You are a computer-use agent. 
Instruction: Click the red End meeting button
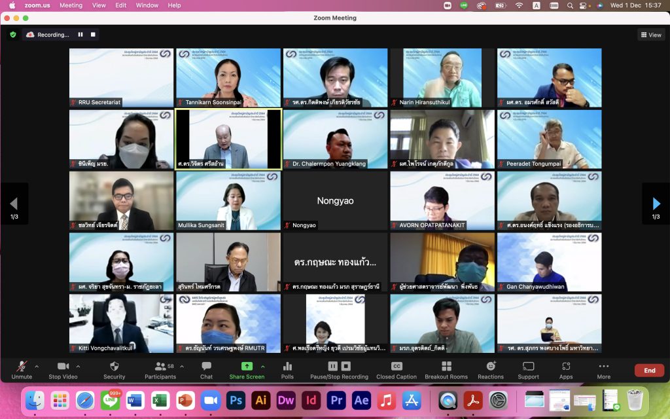(x=650, y=371)
